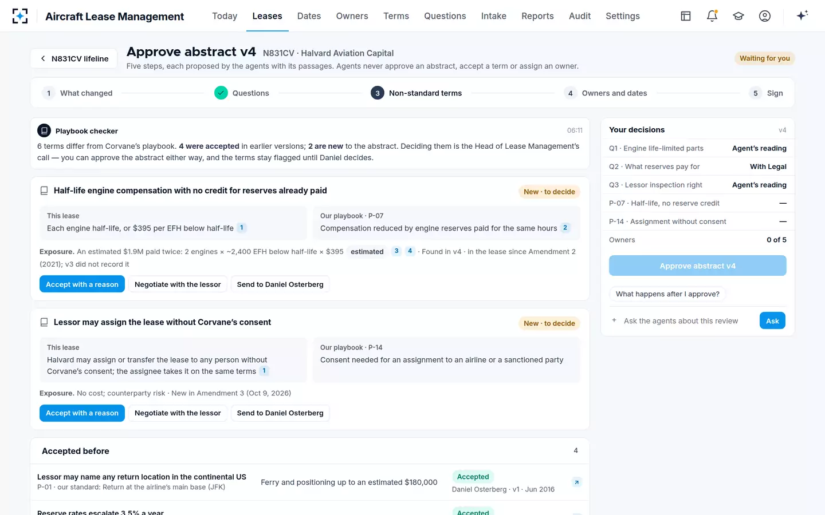The width and height of the screenshot is (825, 515).
Task: Open citation 2 in the P-07 playbook text
Action: (x=565, y=228)
